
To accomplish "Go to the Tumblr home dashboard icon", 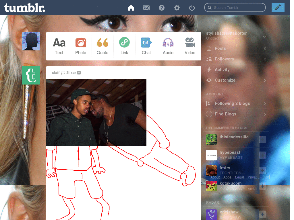I will (131, 8).
